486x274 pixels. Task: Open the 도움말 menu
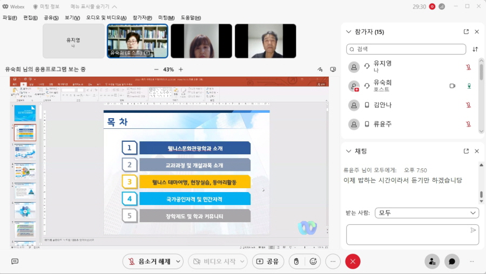pyautogui.click(x=191, y=18)
